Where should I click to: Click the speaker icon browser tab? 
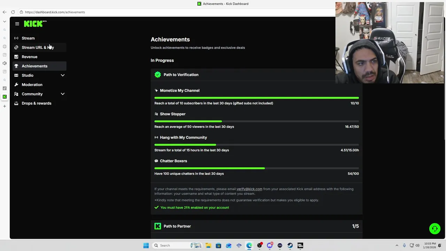point(5,63)
